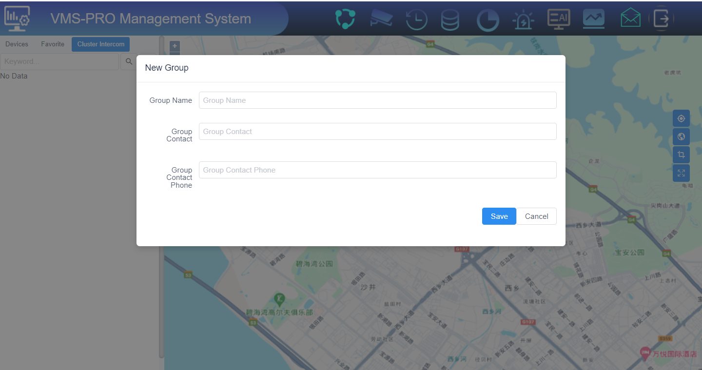Open the message envelope icon
The image size is (702, 370).
click(x=630, y=18)
